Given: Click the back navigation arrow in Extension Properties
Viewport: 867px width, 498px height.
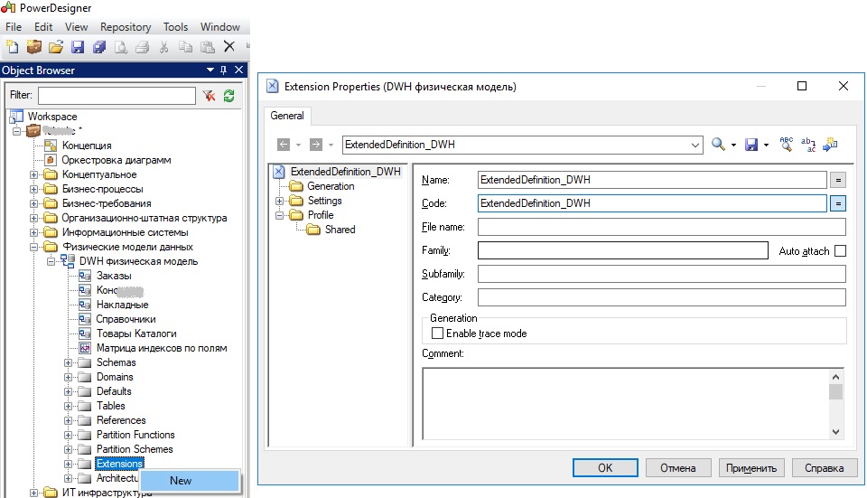Looking at the screenshot, I should tap(284, 145).
